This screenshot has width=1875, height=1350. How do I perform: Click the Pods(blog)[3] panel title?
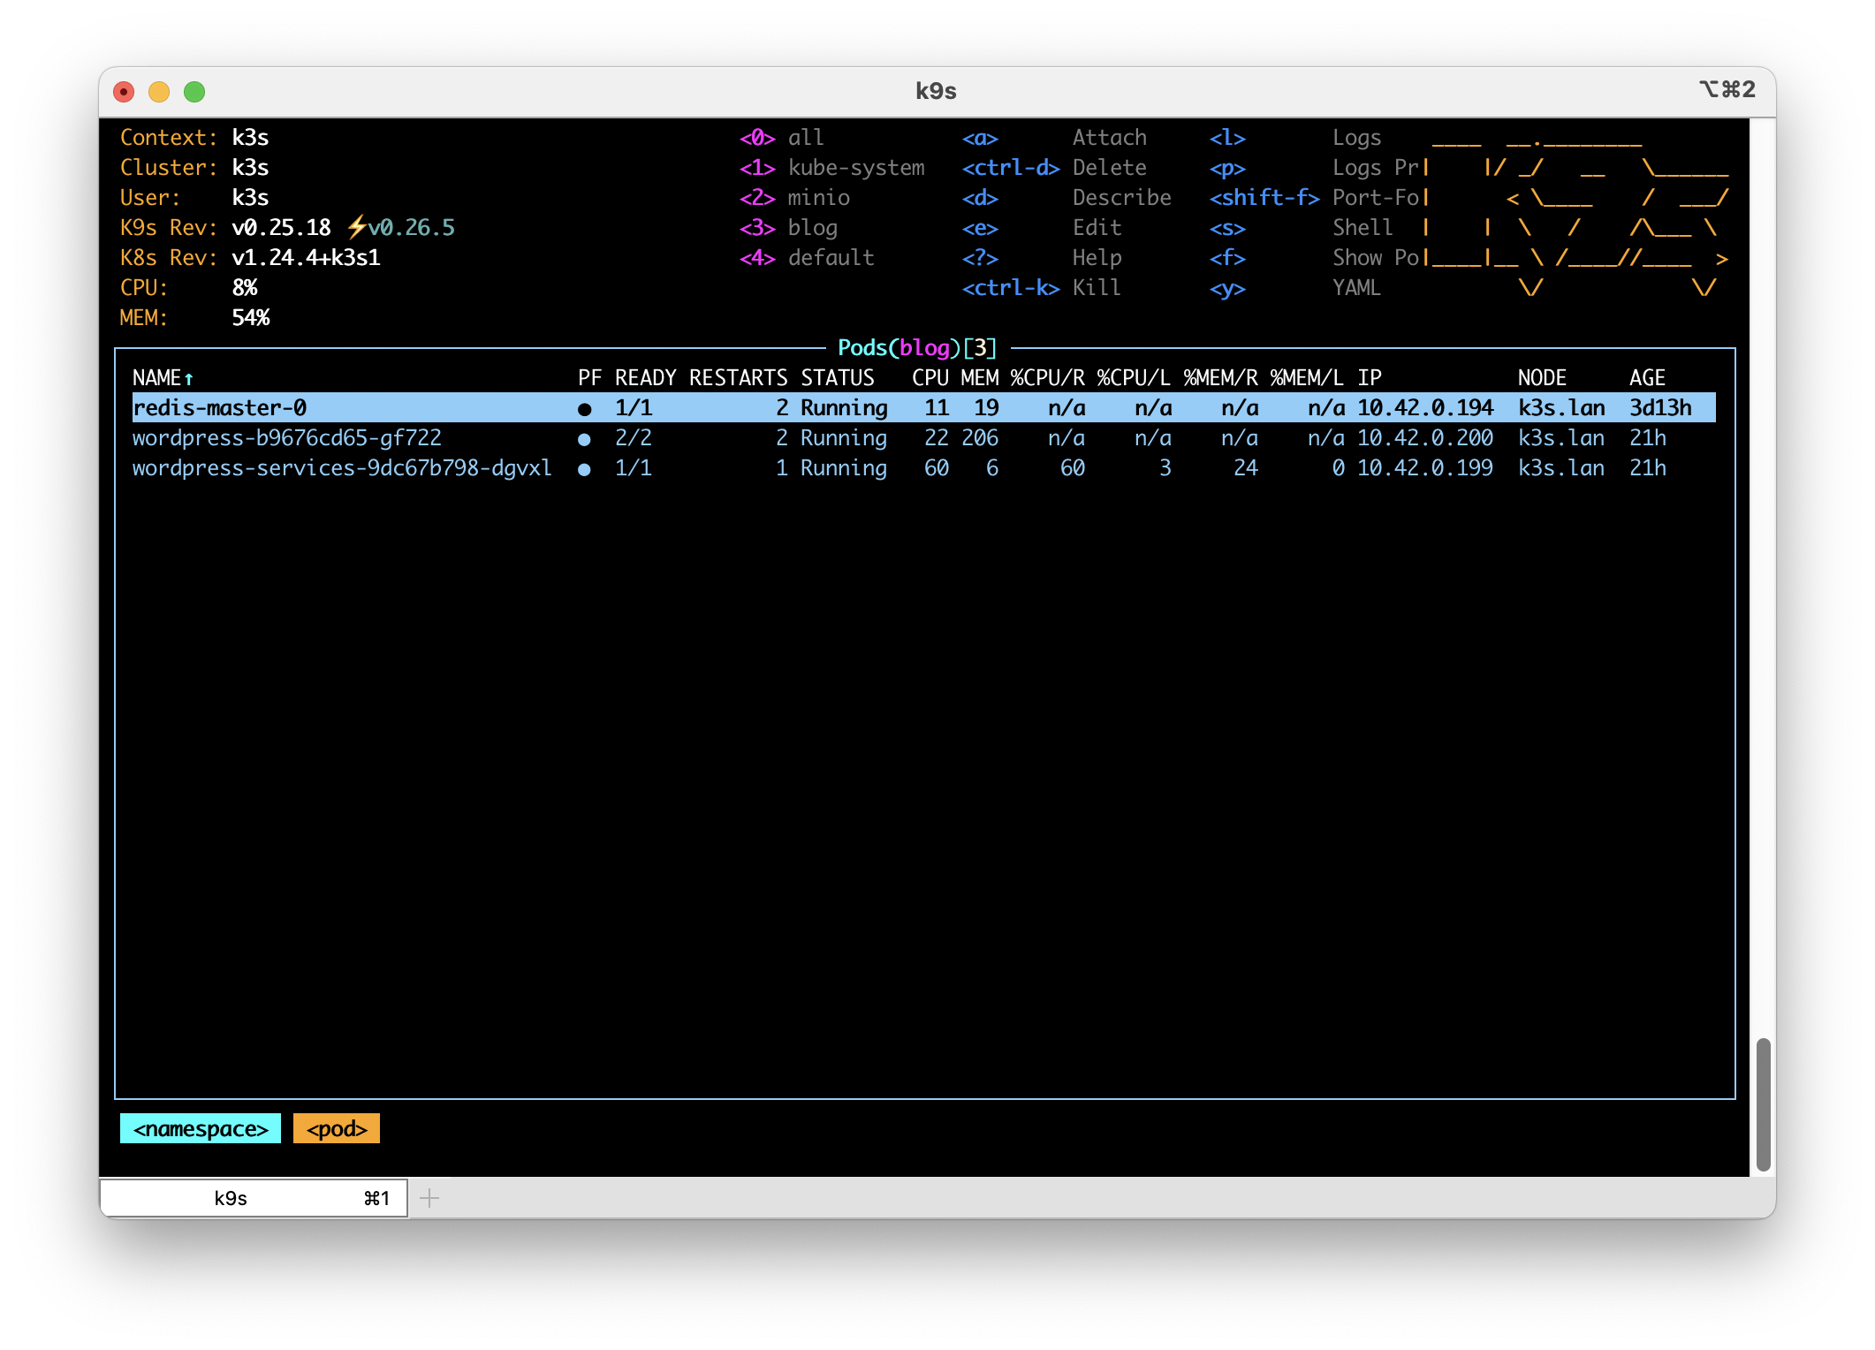pyautogui.click(x=916, y=347)
